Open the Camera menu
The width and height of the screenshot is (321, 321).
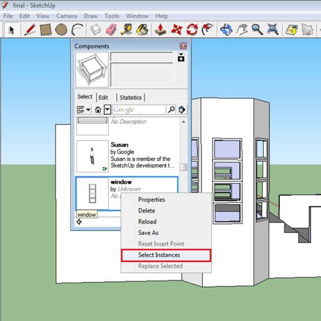67,16
